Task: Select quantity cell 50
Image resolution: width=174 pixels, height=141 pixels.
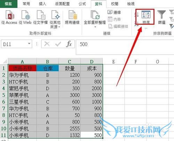Action: pos(70,115)
